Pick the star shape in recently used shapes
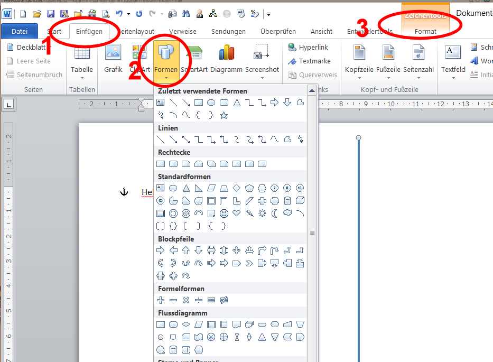Screen dimensions: 493x362 (x=224, y=115)
